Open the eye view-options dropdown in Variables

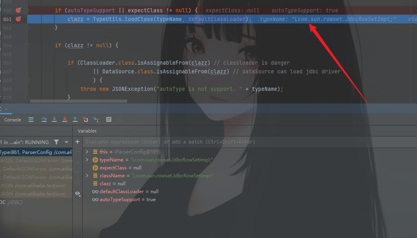tap(78, 194)
